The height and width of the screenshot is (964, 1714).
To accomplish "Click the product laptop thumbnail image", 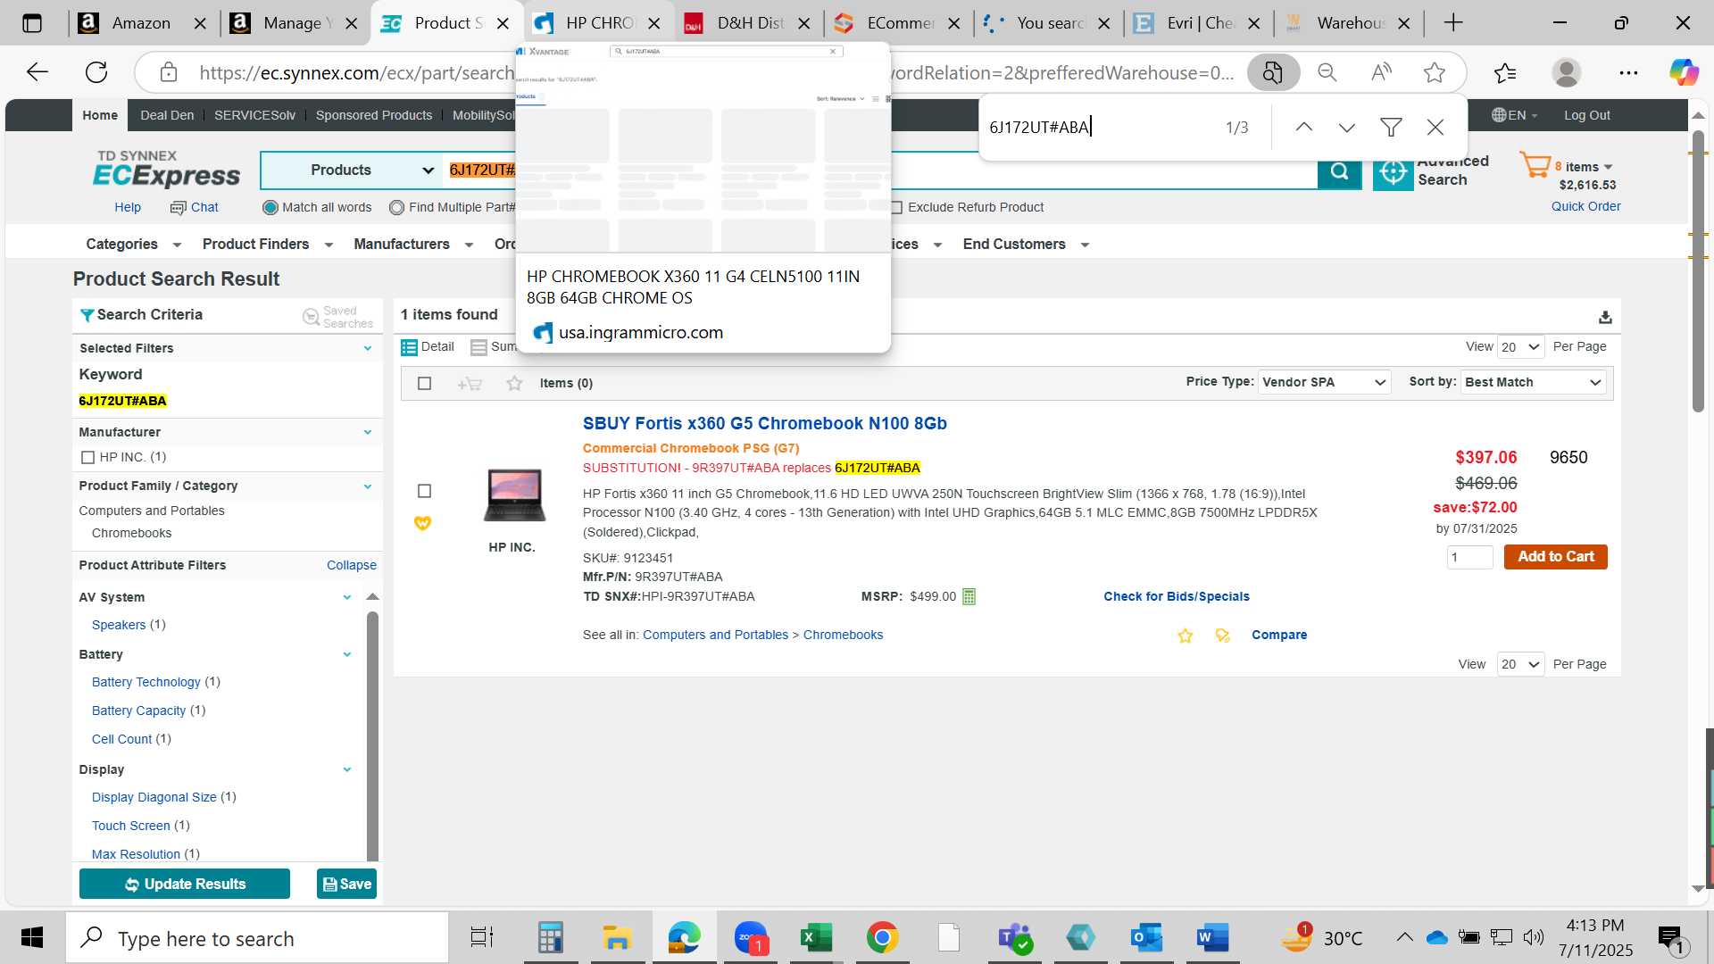I will coord(514,494).
